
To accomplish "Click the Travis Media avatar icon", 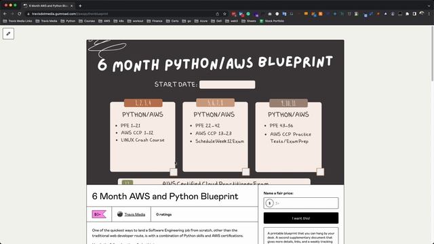I will pyautogui.click(x=120, y=214).
